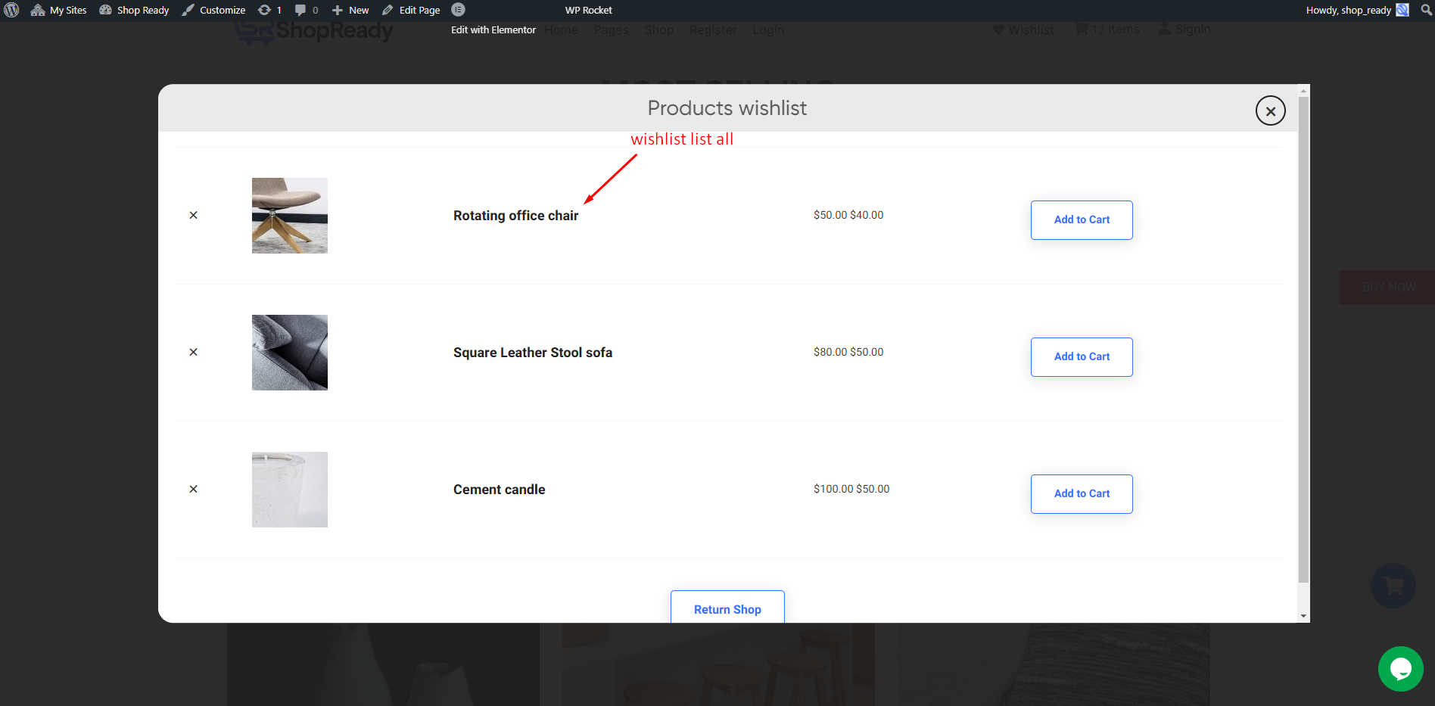Open the WP Rocket menu
Viewport: 1435px width, 706px height.
click(x=588, y=10)
